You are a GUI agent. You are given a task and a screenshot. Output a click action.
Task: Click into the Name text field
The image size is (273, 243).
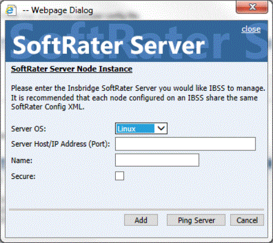pyautogui.click(x=157, y=160)
